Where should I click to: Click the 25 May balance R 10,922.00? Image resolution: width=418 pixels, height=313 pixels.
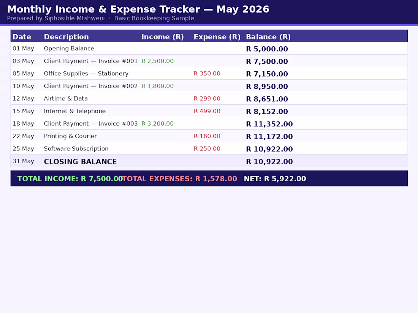pyautogui.click(x=269, y=149)
